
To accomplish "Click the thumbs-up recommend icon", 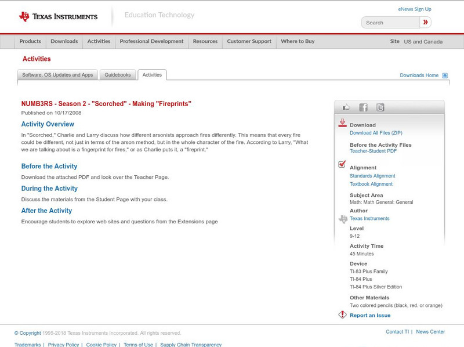I will coord(346,107).
